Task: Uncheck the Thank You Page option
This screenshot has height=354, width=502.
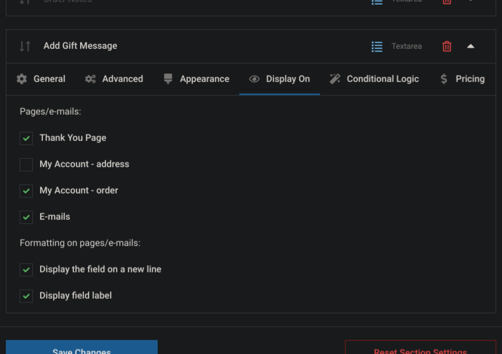Action: (26, 138)
